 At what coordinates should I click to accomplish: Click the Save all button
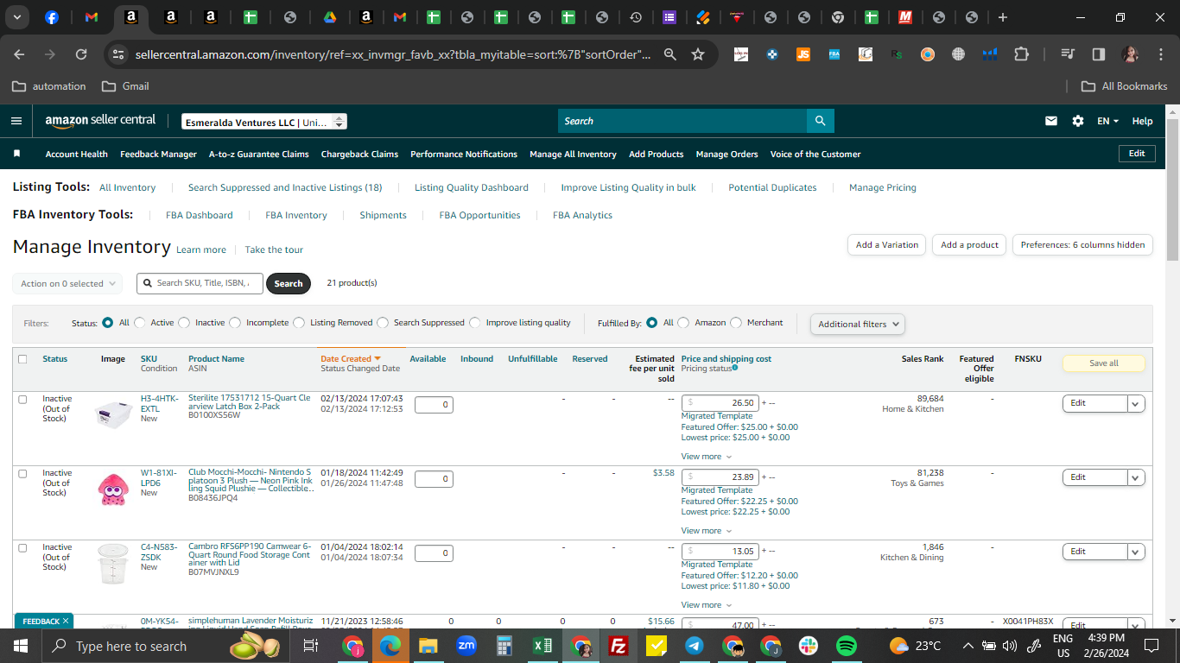point(1103,363)
